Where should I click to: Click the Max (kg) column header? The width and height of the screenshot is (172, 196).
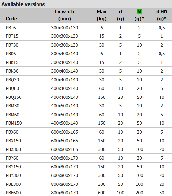(x=102, y=15)
